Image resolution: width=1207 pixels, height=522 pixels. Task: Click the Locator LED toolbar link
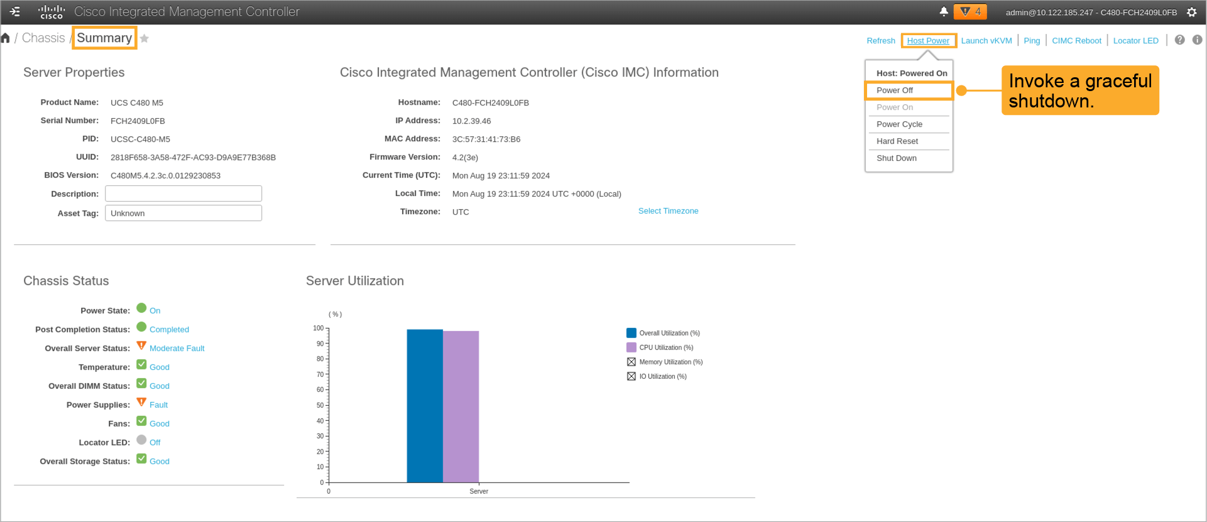[x=1135, y=41]
